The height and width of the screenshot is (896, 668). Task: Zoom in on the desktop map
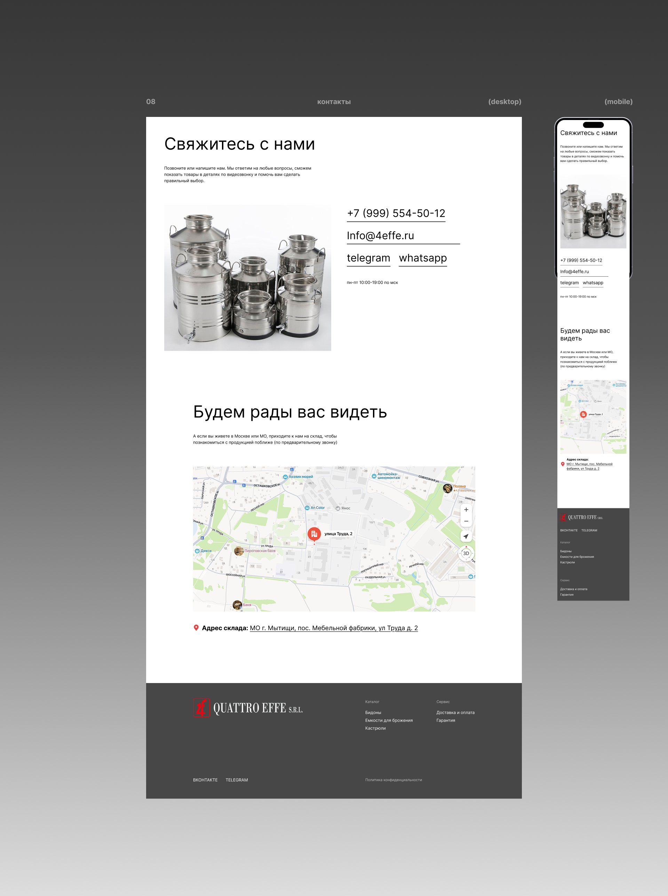pyautogui.click(x=466, y=509)
